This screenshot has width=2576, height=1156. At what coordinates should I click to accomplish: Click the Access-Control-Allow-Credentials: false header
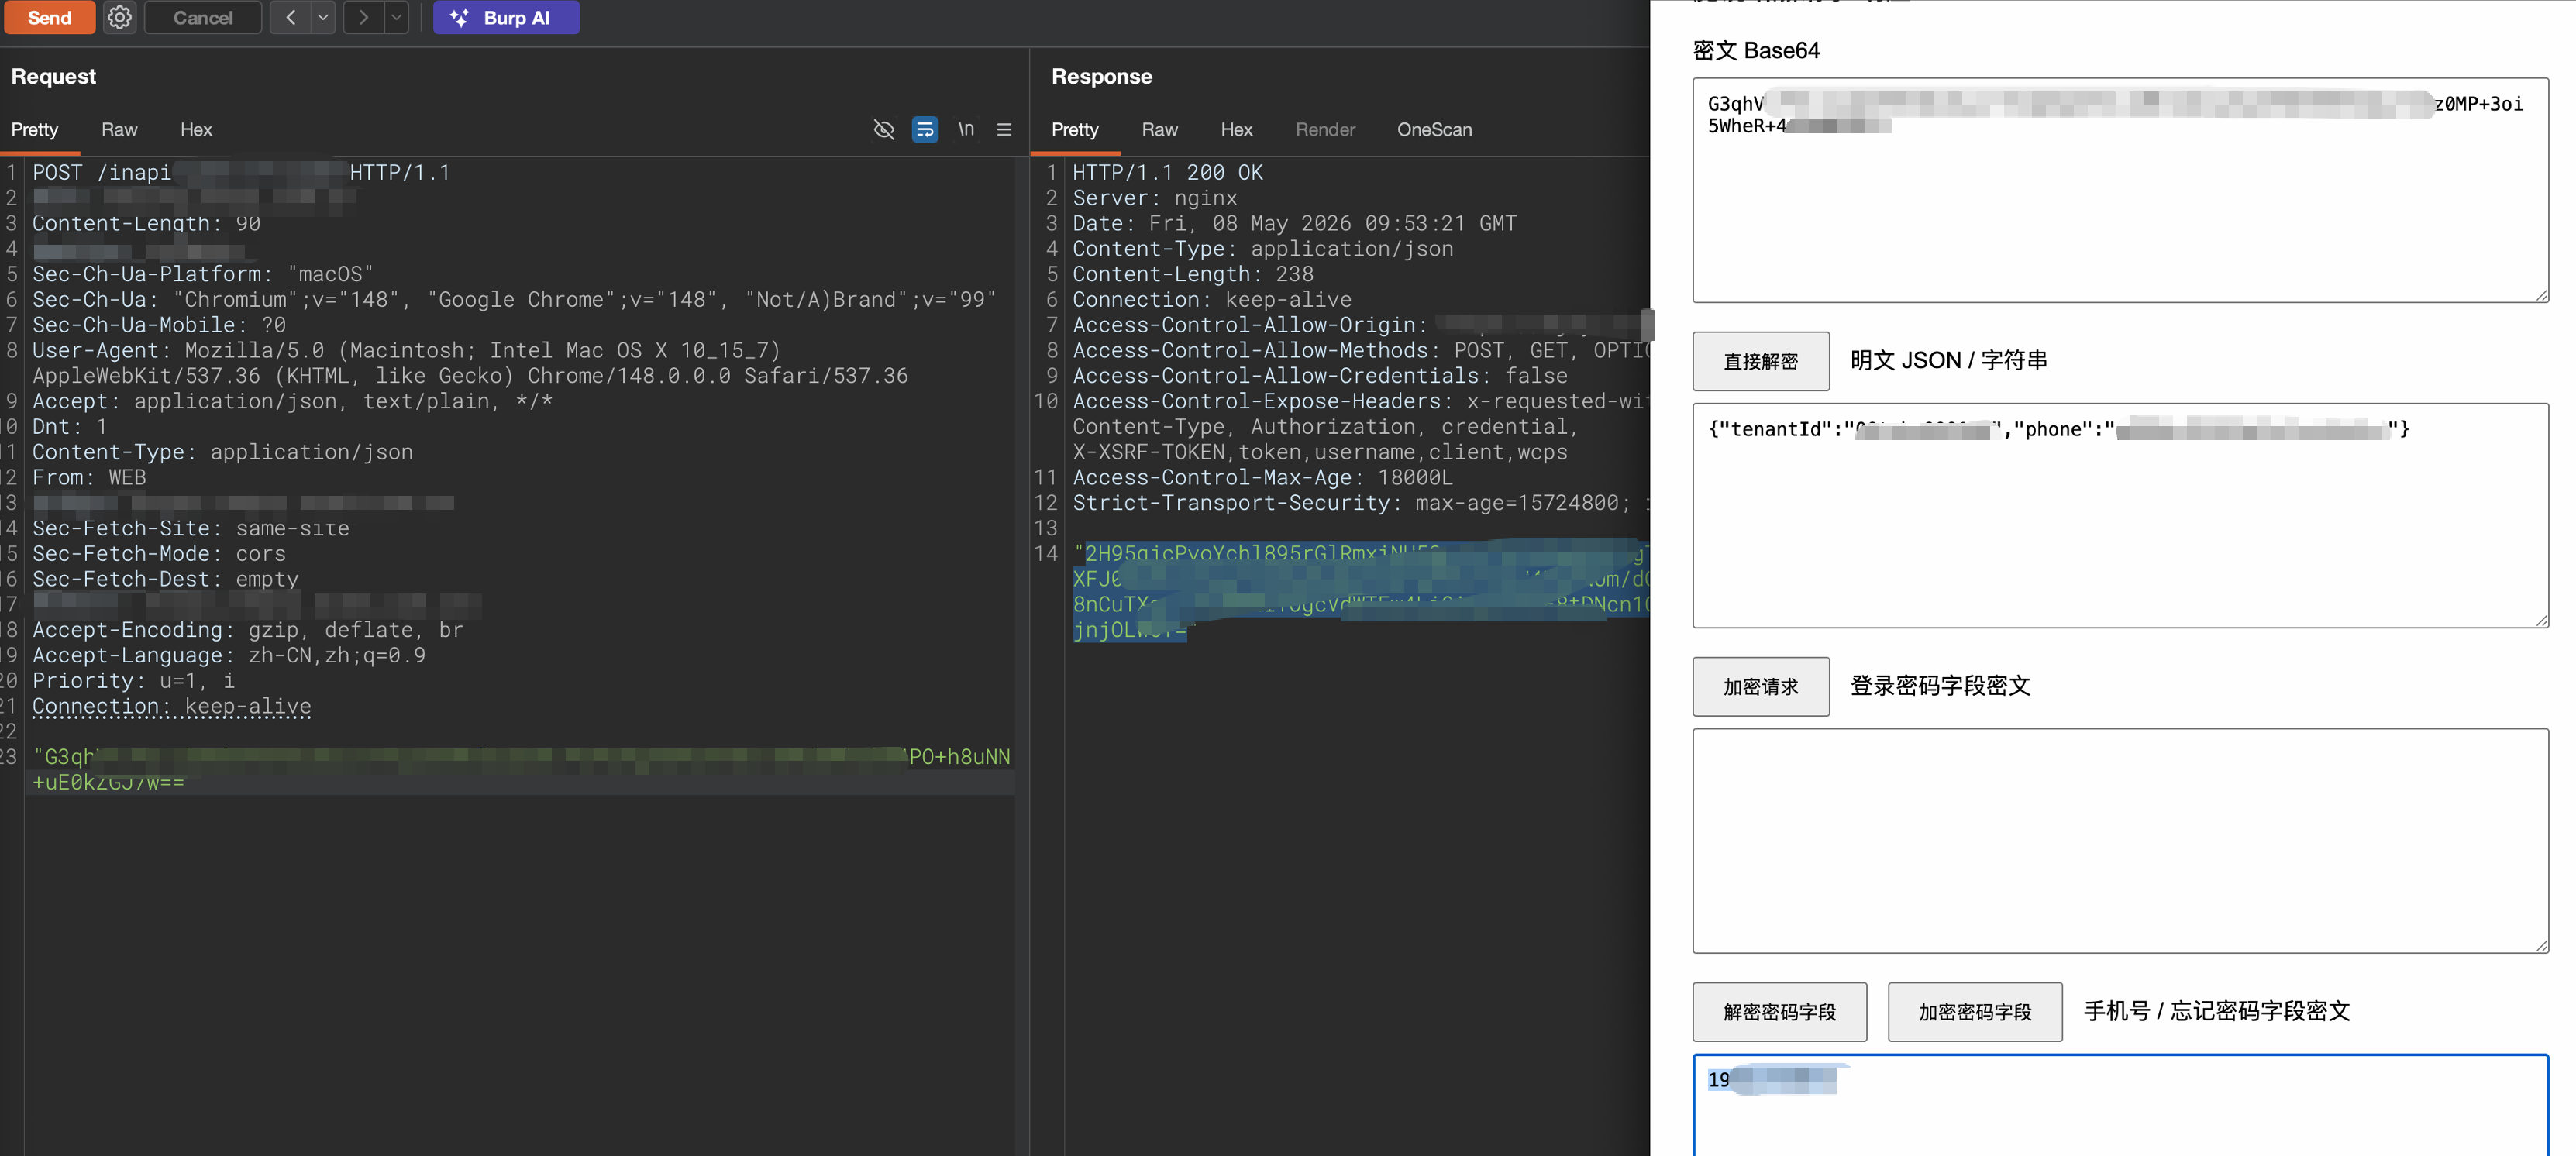[x=1320, y=376]
